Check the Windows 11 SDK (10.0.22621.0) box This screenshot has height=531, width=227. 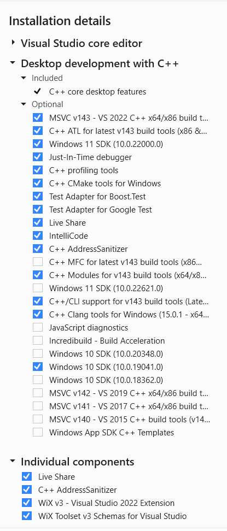pos(38,288)
